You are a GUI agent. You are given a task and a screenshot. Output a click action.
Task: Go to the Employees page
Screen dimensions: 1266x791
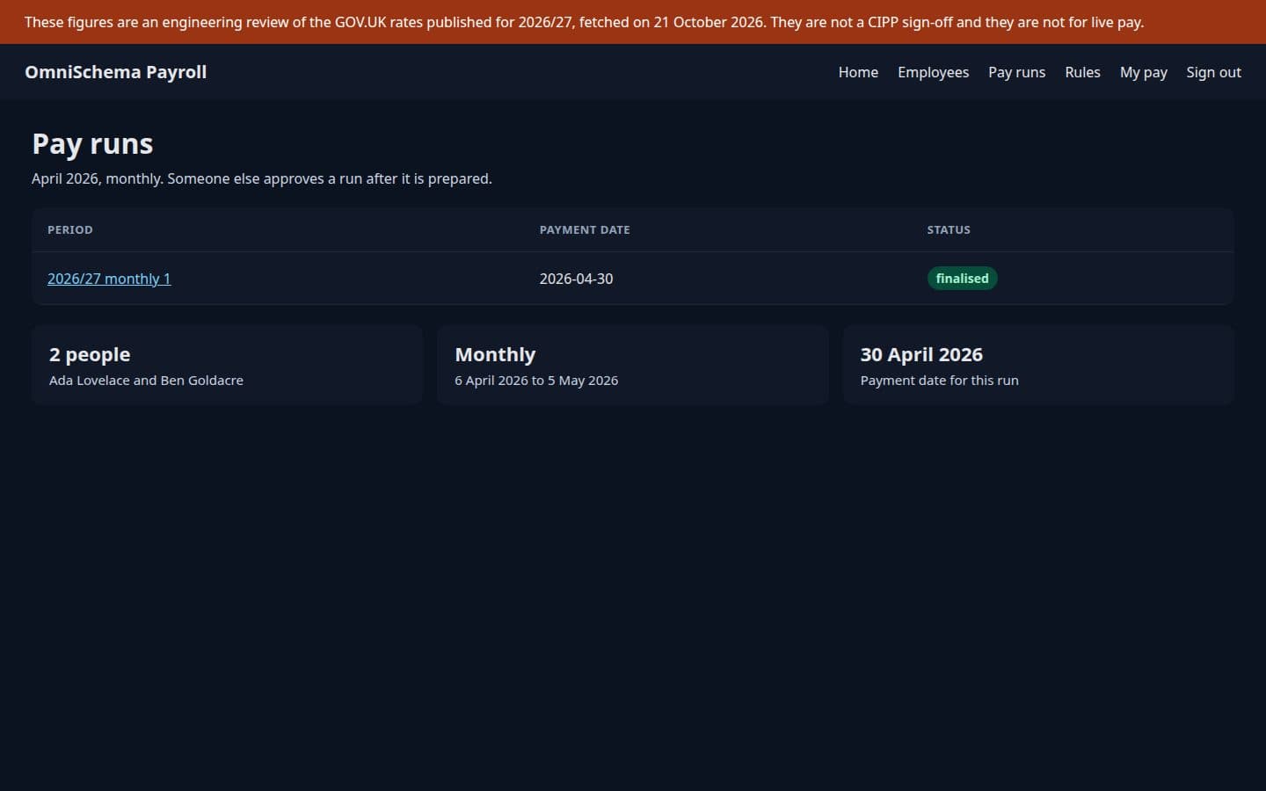(x=933, y=72)
